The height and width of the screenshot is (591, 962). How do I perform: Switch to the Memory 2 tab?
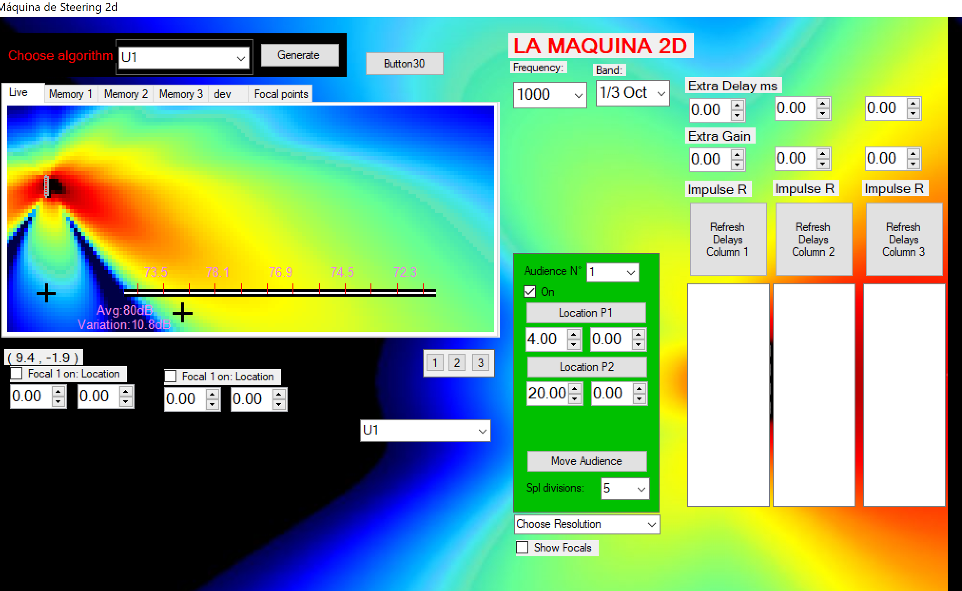126,94
